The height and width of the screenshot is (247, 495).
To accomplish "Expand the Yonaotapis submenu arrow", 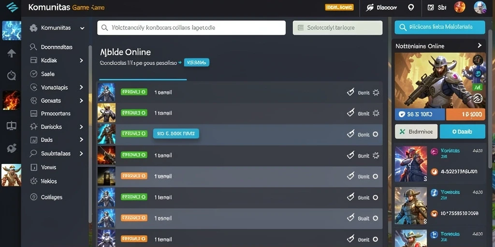I will point(81,87).
